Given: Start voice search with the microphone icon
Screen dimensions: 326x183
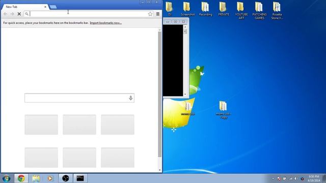Looking at the screenshot, I should (x=130, y=98).
